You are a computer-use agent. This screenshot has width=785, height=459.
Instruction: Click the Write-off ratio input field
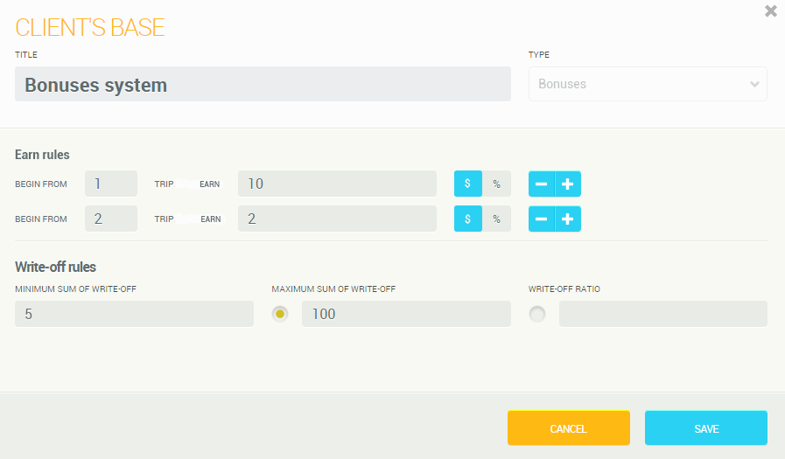click(662, 314)
